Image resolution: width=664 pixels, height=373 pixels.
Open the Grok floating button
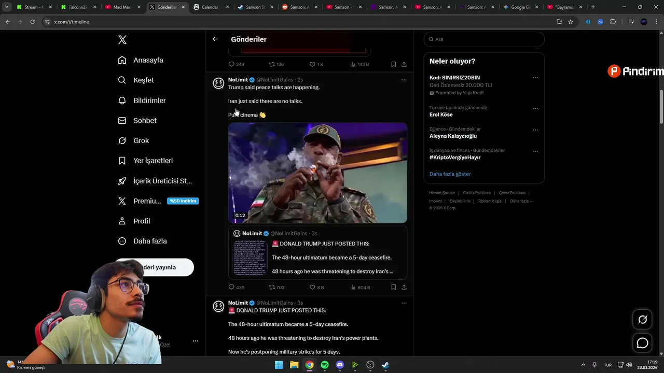coord(642,320)
